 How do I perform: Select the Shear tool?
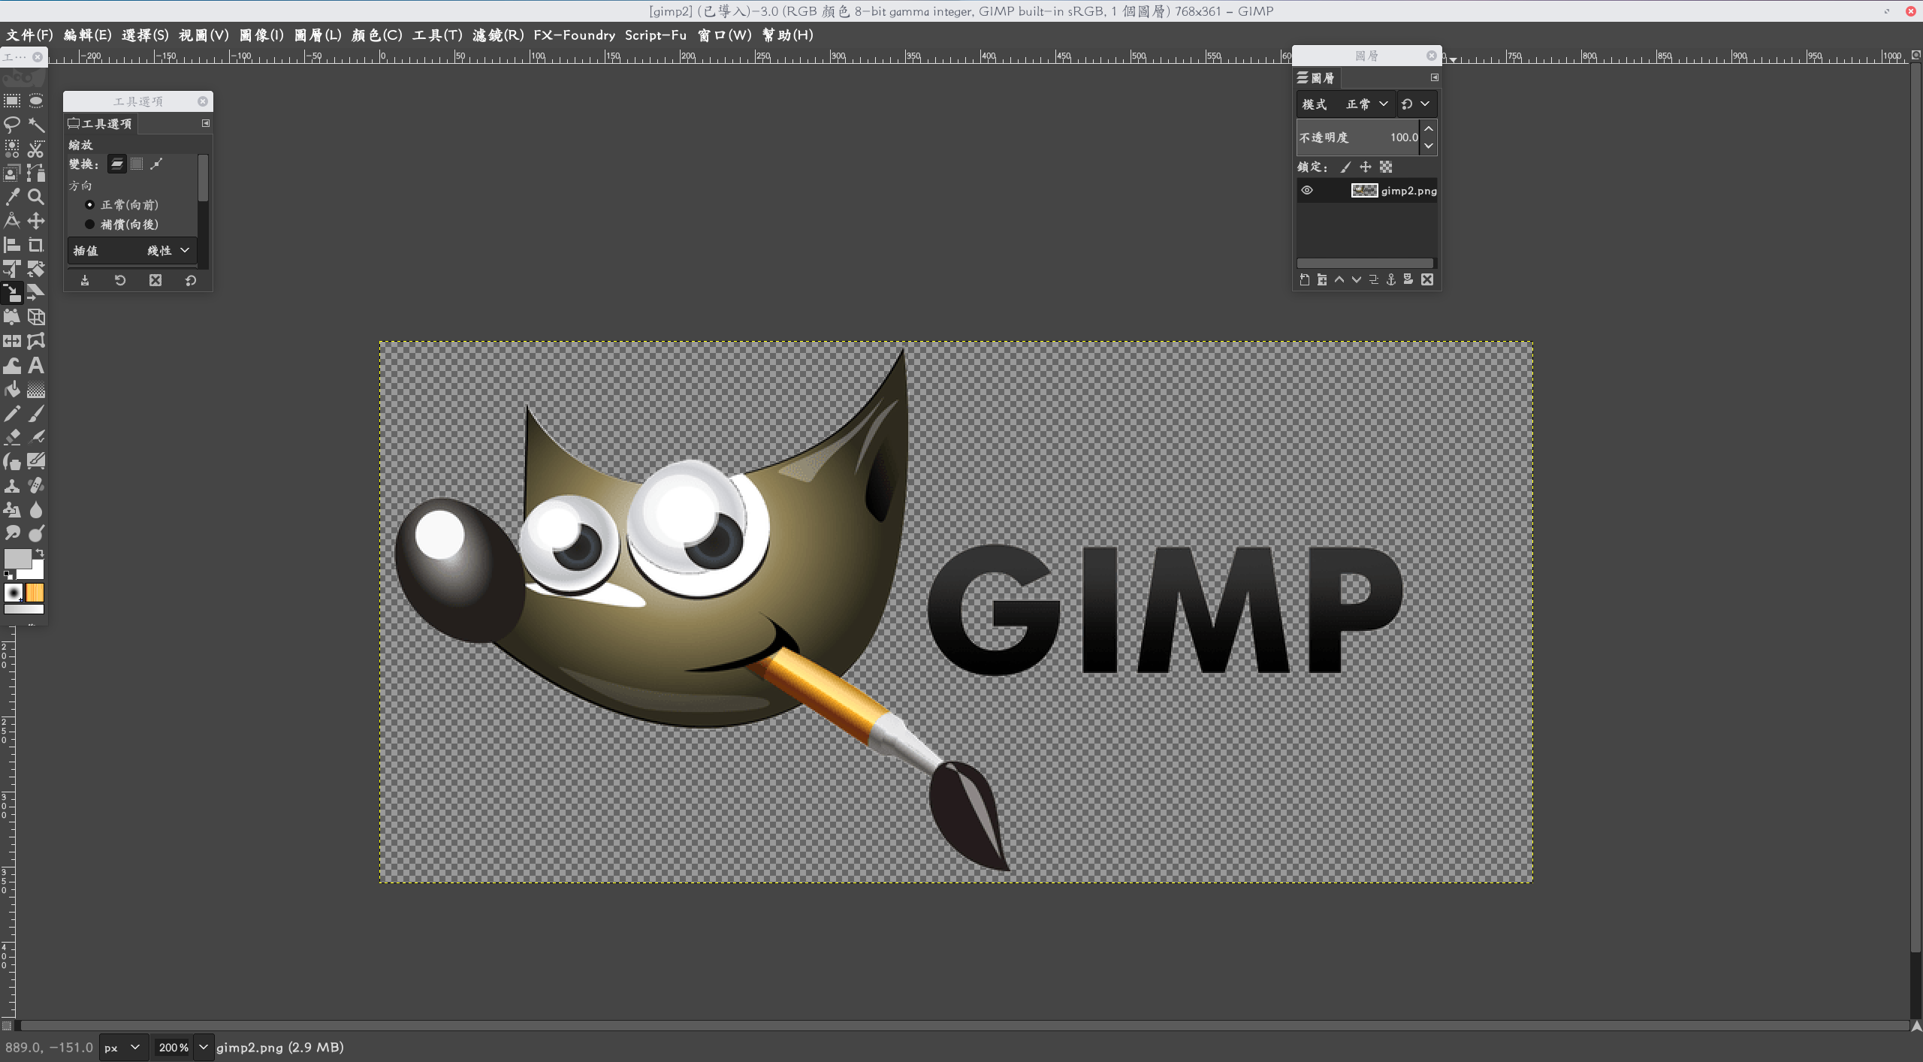tap(36, 293)
